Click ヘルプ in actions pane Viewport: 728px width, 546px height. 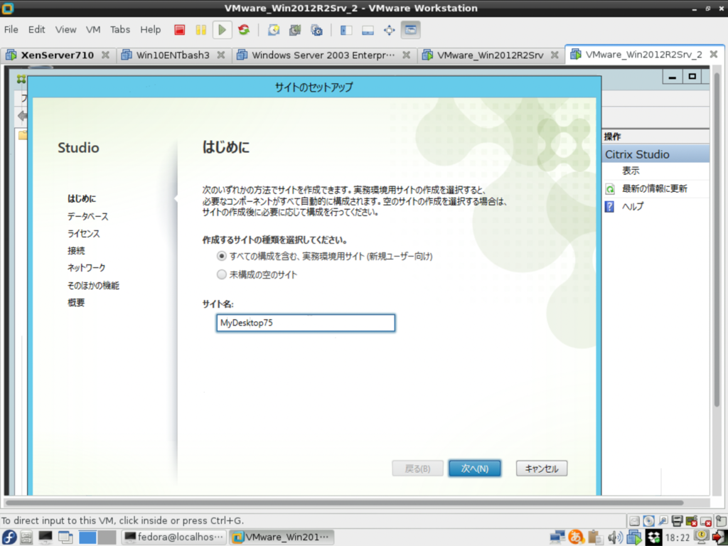[x=633, y=207]
